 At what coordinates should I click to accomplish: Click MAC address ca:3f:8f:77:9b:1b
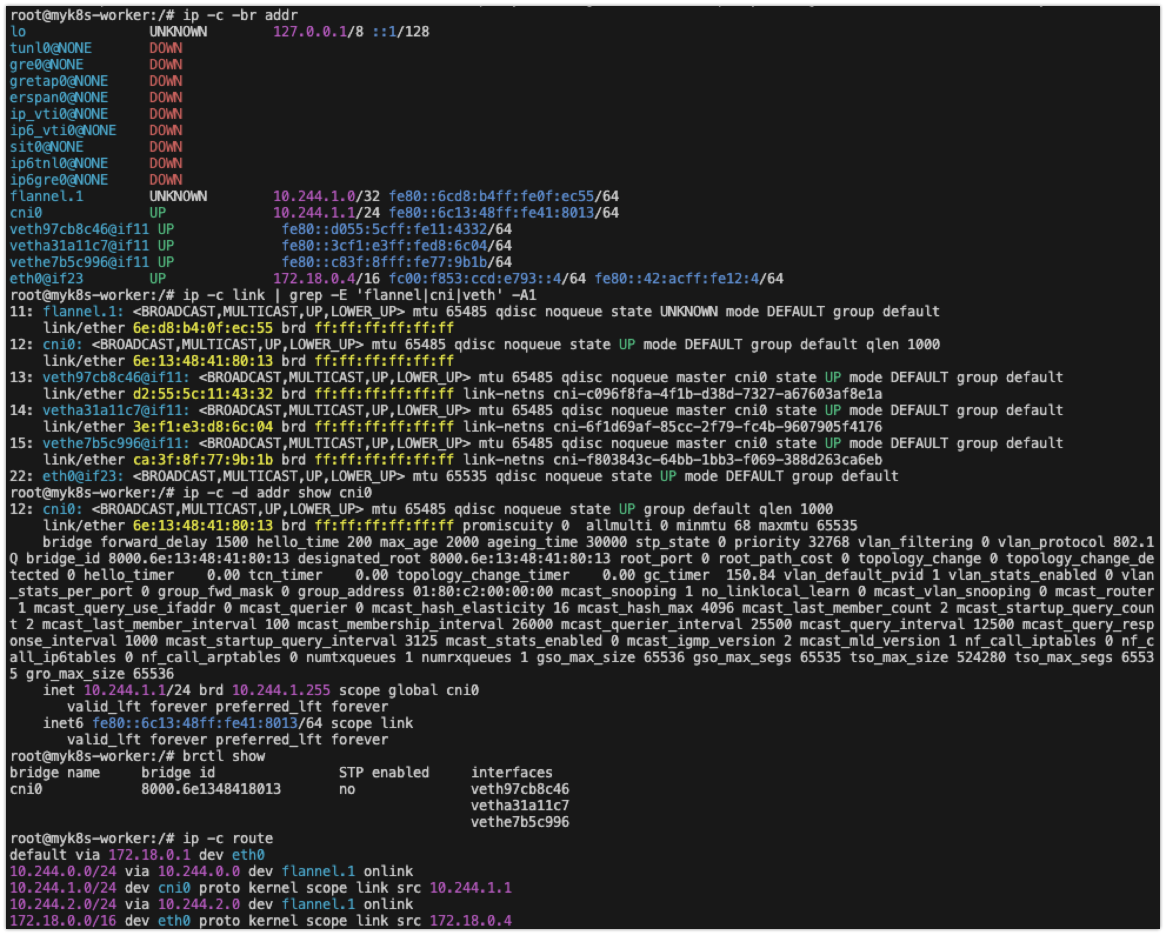coord(202,459)
